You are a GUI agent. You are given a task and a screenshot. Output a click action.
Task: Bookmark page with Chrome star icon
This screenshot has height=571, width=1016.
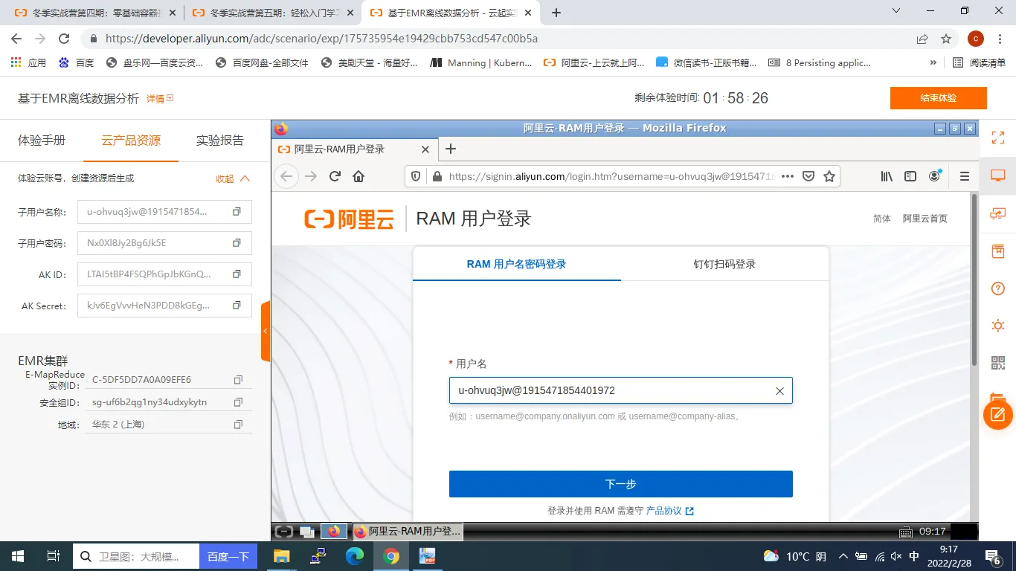(x=946, y=39)
